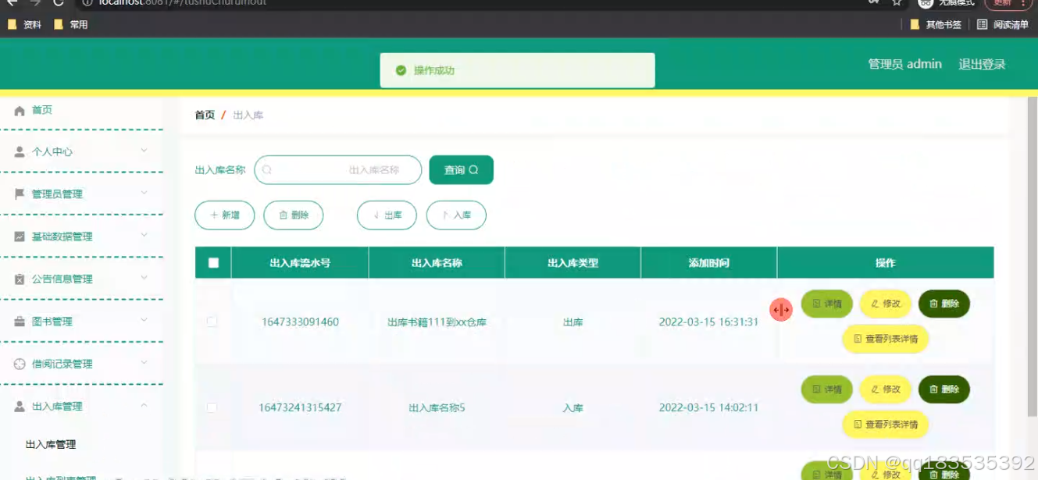
Task: Click the magnifier icon inside search box
Action: click(267, 169)
